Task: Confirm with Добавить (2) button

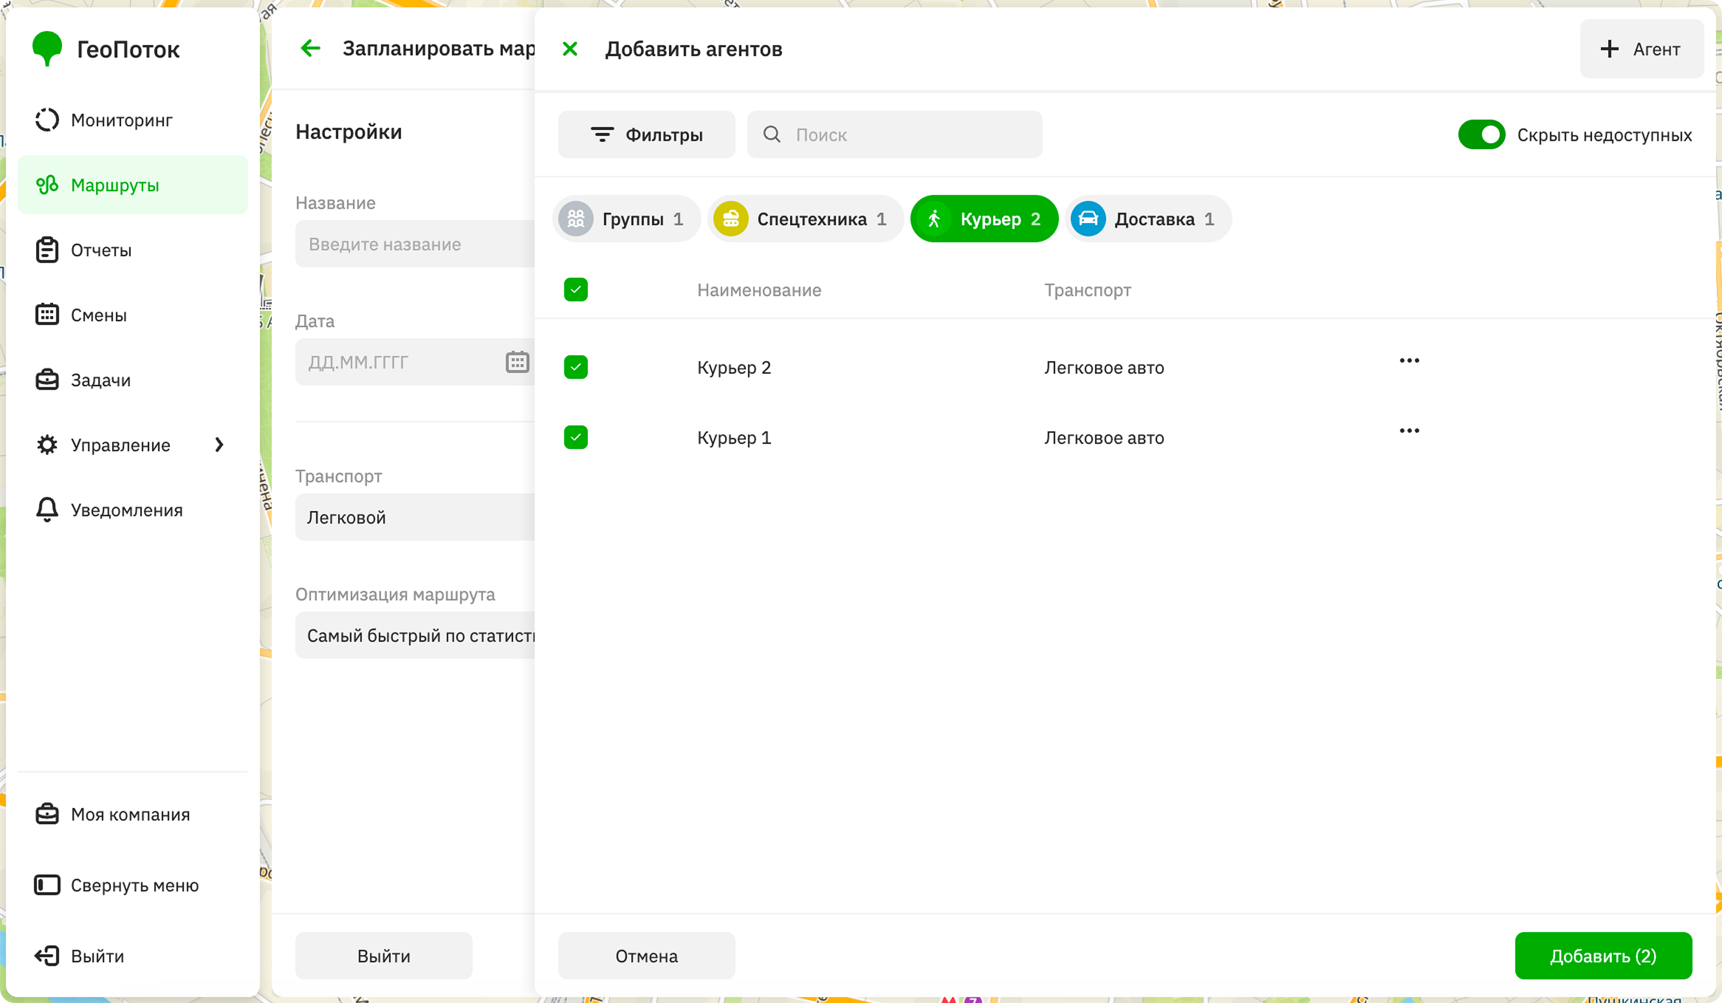Action: point(1603,956)
